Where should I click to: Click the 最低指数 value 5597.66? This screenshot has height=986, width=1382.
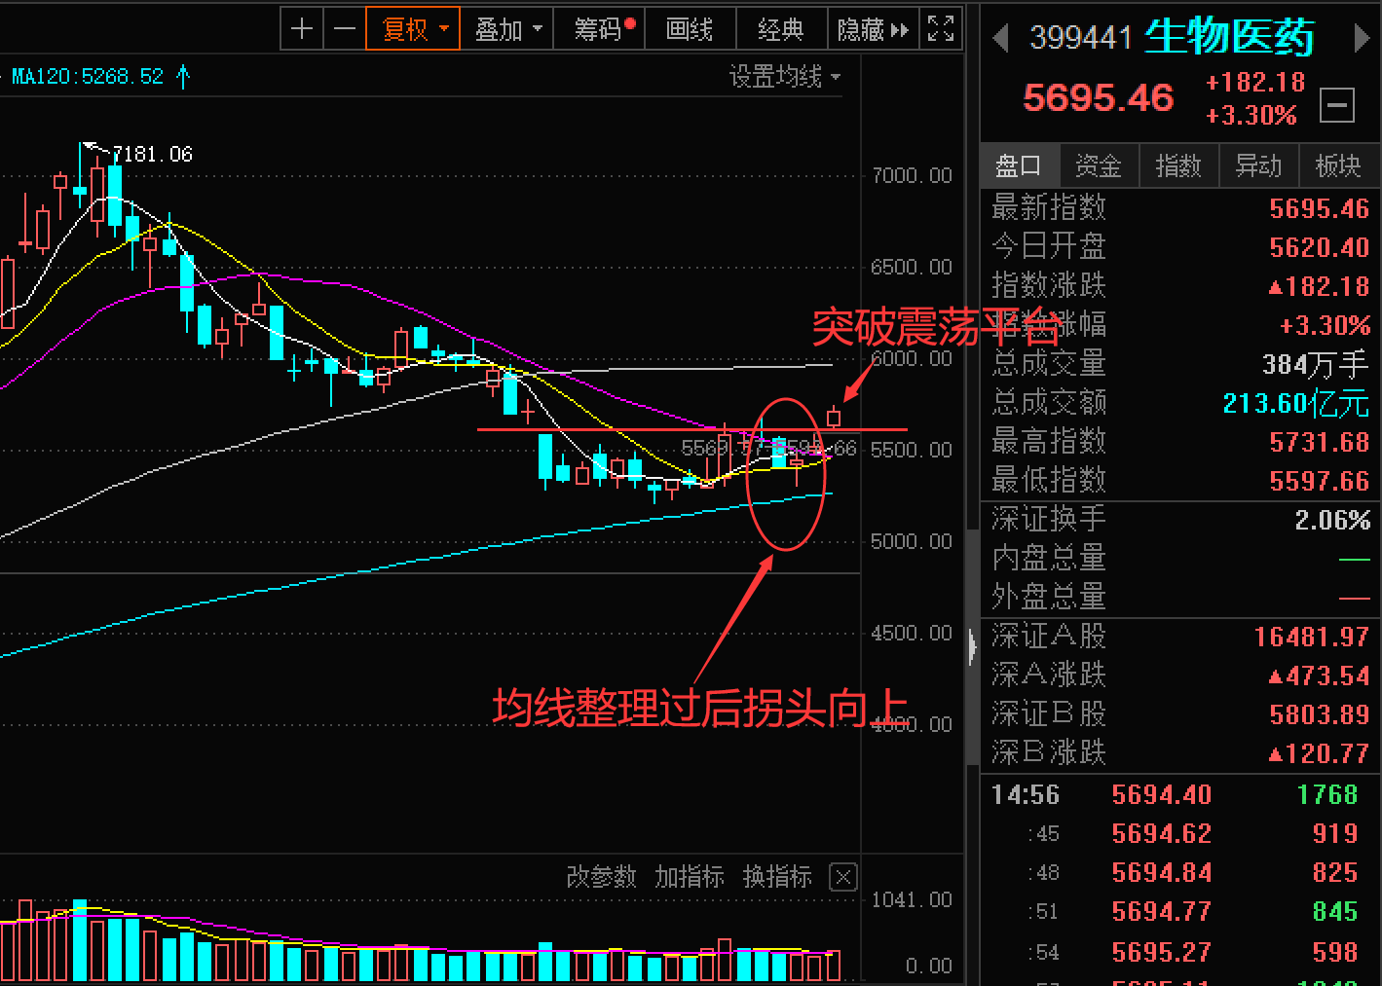[1320, 481]
